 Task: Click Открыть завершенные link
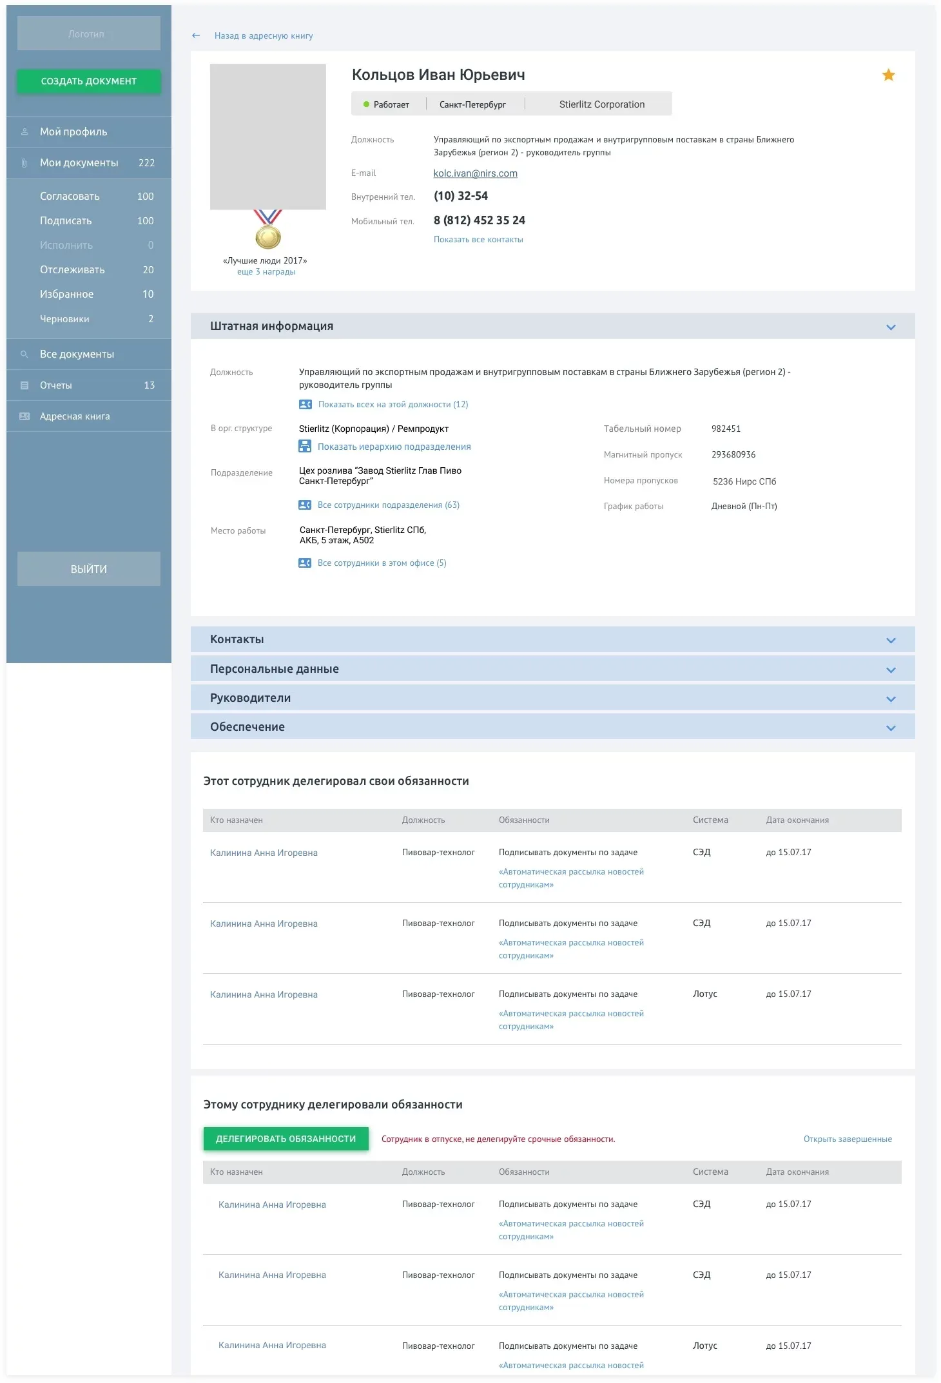(848, 1139)
